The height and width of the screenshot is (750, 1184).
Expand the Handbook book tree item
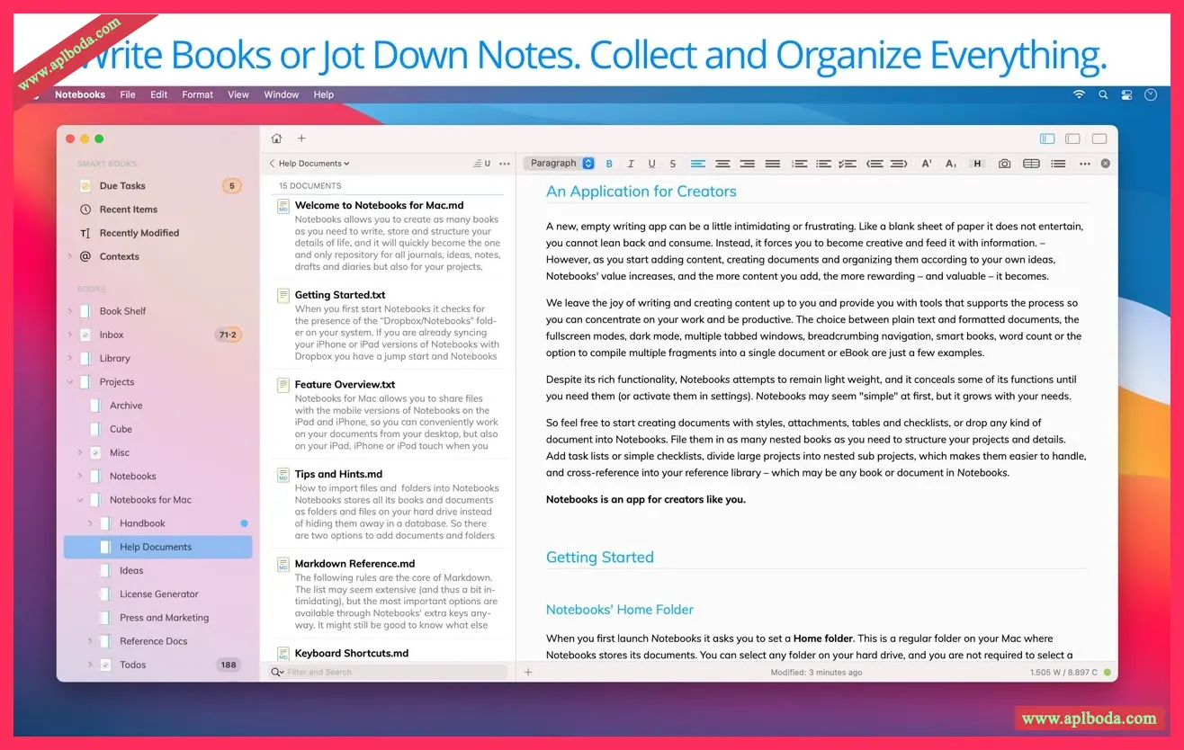click(x=90, y=523)
